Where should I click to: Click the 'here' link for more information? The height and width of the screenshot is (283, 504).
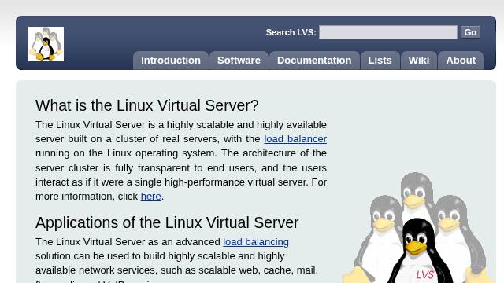150,196
